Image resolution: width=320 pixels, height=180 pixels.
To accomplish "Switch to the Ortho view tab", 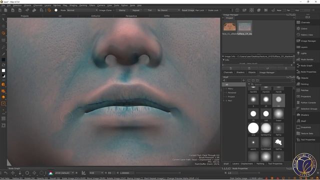I will pos(166,15).
